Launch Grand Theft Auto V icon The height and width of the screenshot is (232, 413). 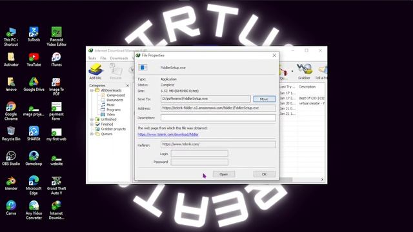click(56, 185)
